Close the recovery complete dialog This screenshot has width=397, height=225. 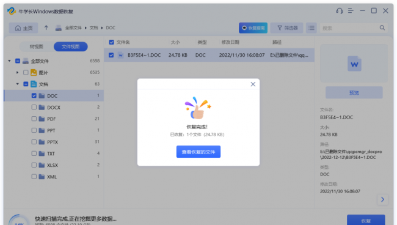[x=253, y=84]
